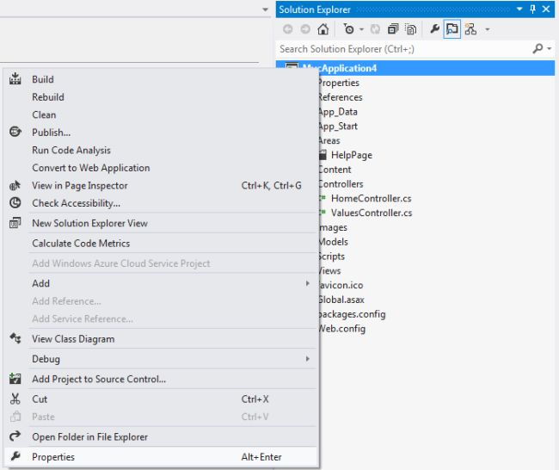Screen dimensions: 559x470
Task: Select HomeController.cs in the tree
Action: (372, 199)
